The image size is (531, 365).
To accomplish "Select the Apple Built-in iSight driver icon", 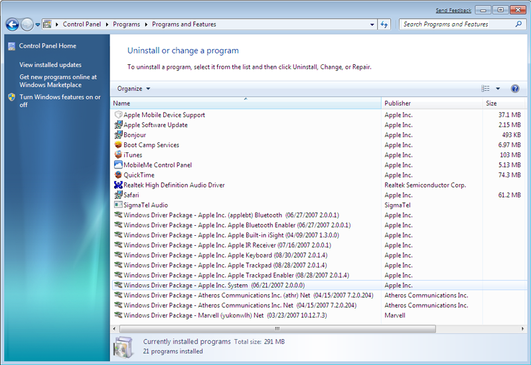I will tap(118, 235).
